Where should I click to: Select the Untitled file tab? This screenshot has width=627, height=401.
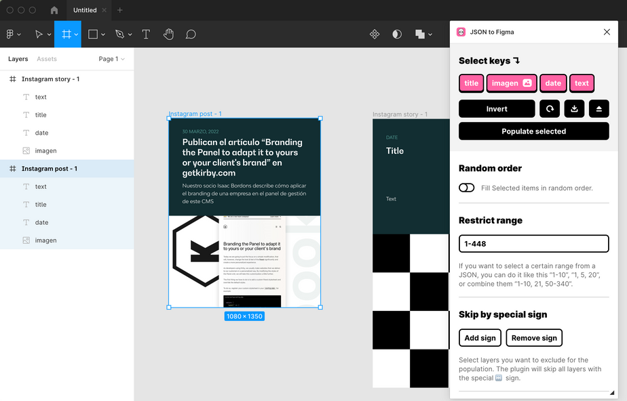point(85,10)
